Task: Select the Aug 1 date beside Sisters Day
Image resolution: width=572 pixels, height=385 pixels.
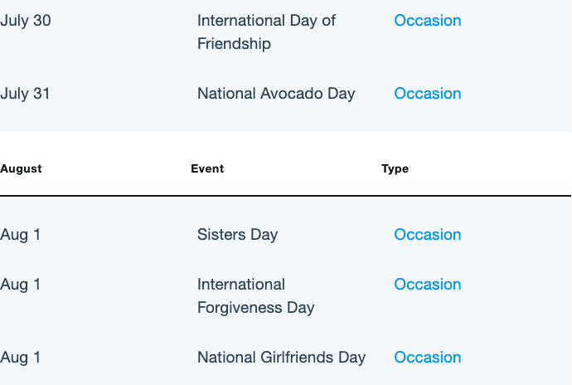Action: click(21, 235)
